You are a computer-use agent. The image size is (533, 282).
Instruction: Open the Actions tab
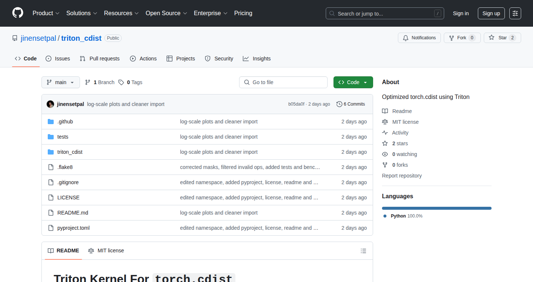[143, 59]
